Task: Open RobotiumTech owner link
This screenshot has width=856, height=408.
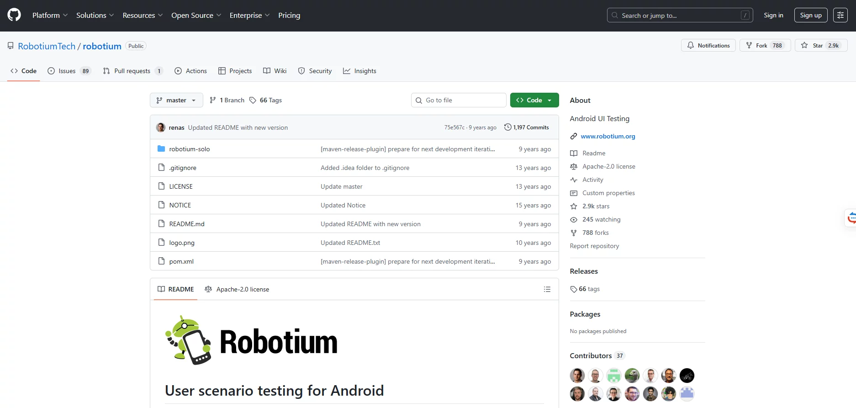Action: point(47,46)
